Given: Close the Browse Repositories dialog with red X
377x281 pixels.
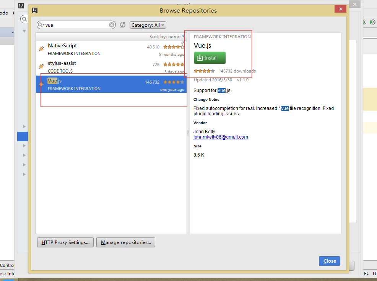Looking at the screenshot, I should click(x=340, y=9).
